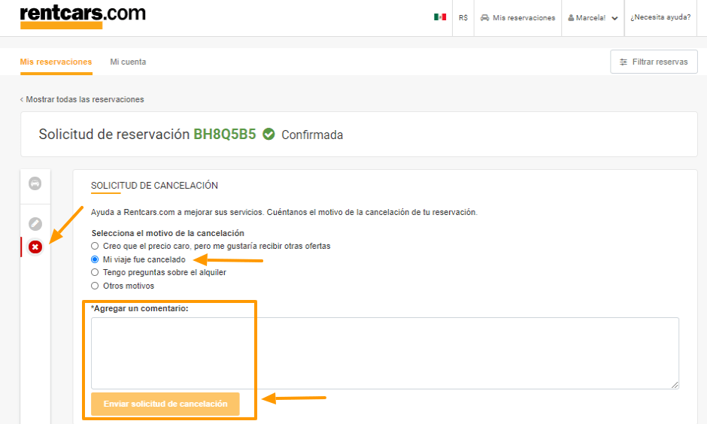Screen dimensions: 707x424
Task: Click the green confirmed checkmark icon
Action: point(269,135)
